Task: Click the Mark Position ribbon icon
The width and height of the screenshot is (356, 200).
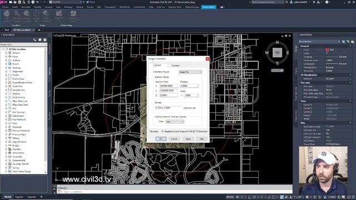Action: point(46,13)
